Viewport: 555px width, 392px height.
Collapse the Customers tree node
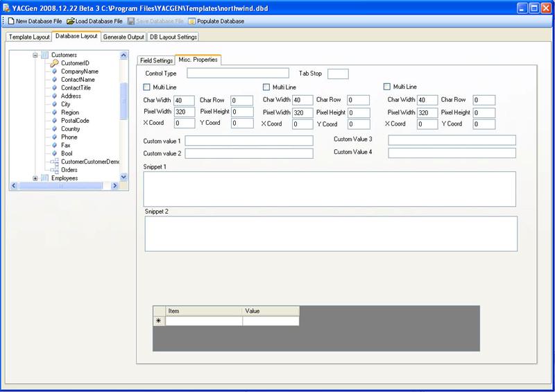click(35, 55)
